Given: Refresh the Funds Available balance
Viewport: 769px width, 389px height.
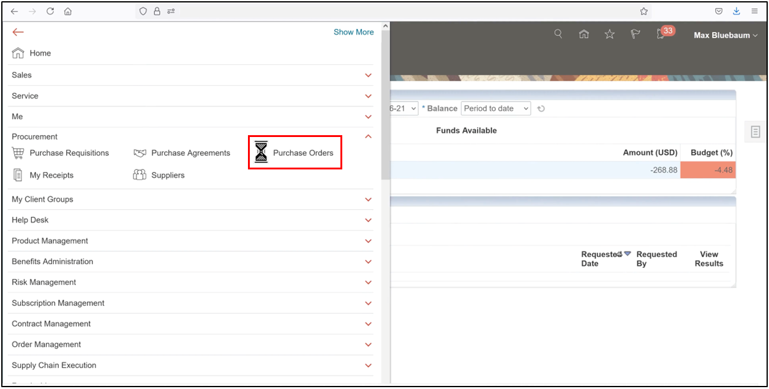Looking at the screenshot, I should coord(541,108).
